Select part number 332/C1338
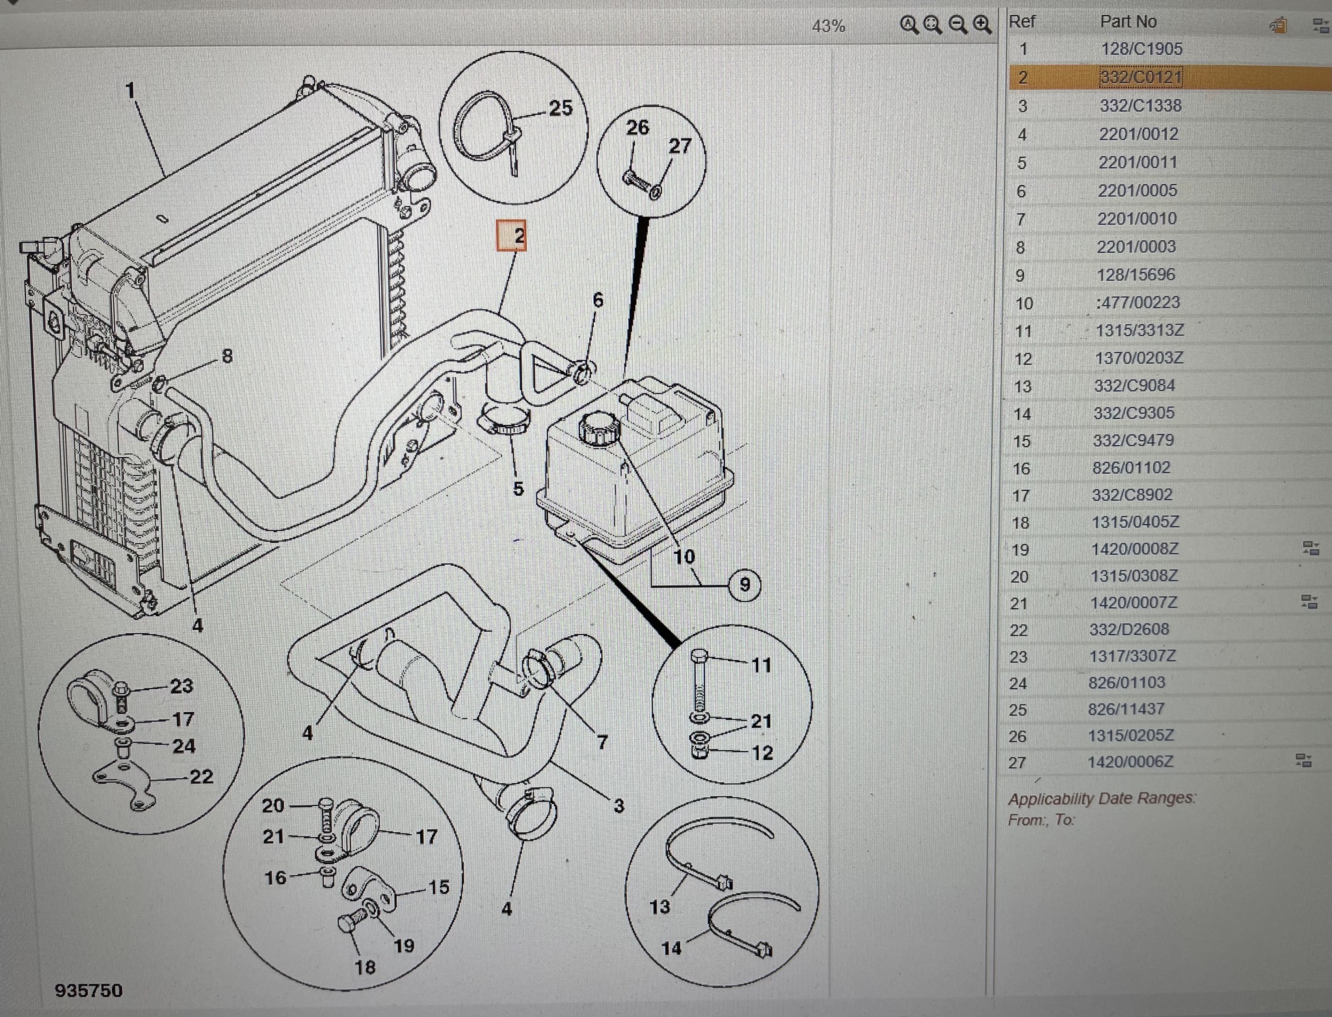Image resolution: width=1332 pixels, height=1017 pixels. [x=1140, y=105]
